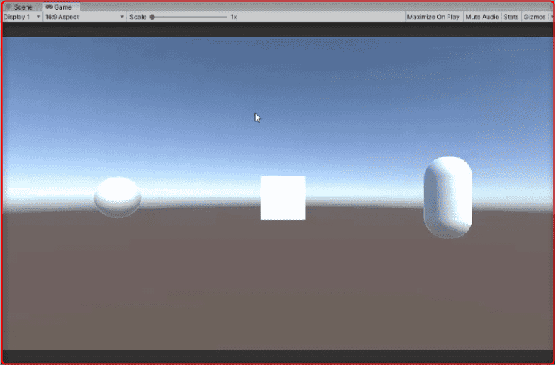Open the 18:9 Aspect dropdown

tap(85, 17)
